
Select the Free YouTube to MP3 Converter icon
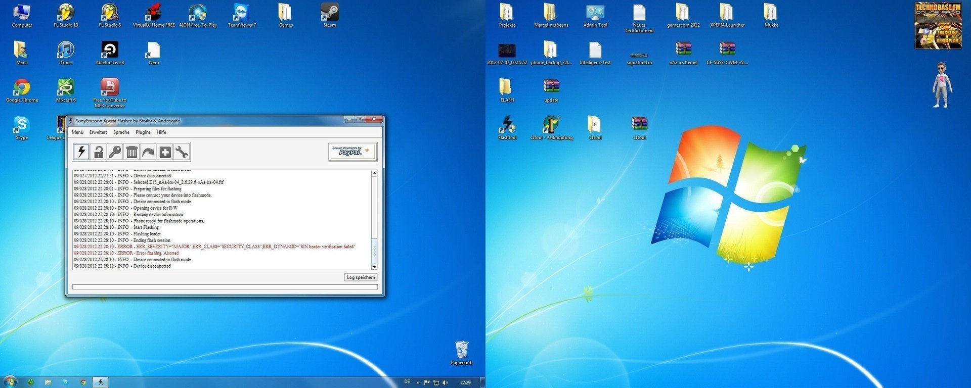click(x=110, y=92)
